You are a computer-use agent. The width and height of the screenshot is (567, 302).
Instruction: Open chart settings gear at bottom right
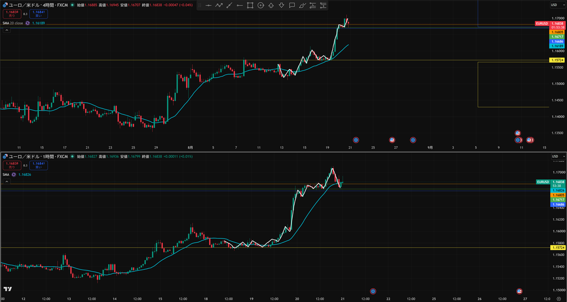tap(559, 299)
